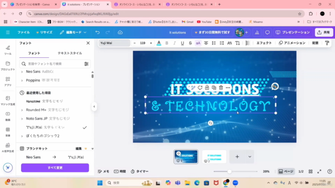Toggle italic formatting
Viewport: 335px width, 188px height.
[x=174, y=43]
